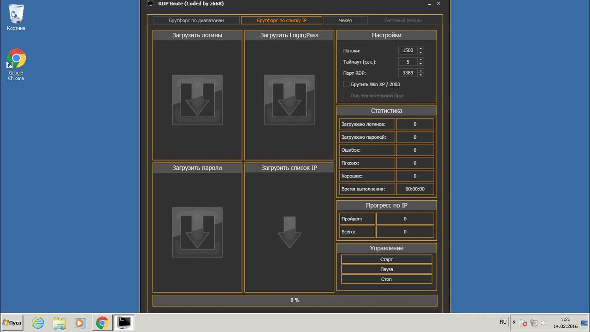Image resolution: width=590 pixels, height=332 pixels.
Task: Switch to the Брутфорс по диапазонам tab
Action: coord(196,20)
